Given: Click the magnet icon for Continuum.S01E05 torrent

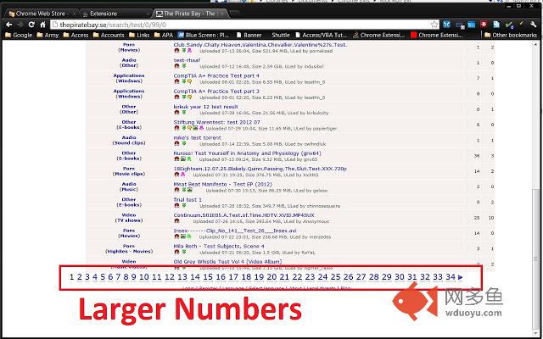Looking at the screenshot, I should (176, 220).
